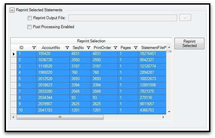Image resolution: width=215 pixels, height=138 pixels.
Task: Click statement file value 12891506
Action: (x=152, y=85)
